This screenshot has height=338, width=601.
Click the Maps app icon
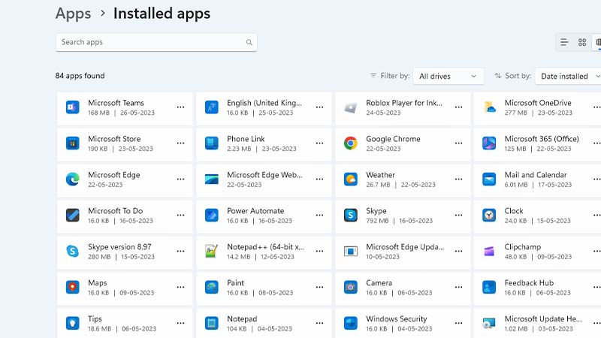pyautogui.click(x=72, y=288)
